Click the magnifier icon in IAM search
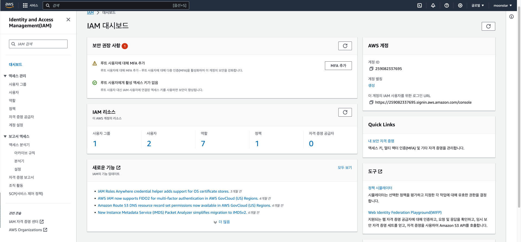Viewport: 521px width, 242px height. click(x=13, y=44)
